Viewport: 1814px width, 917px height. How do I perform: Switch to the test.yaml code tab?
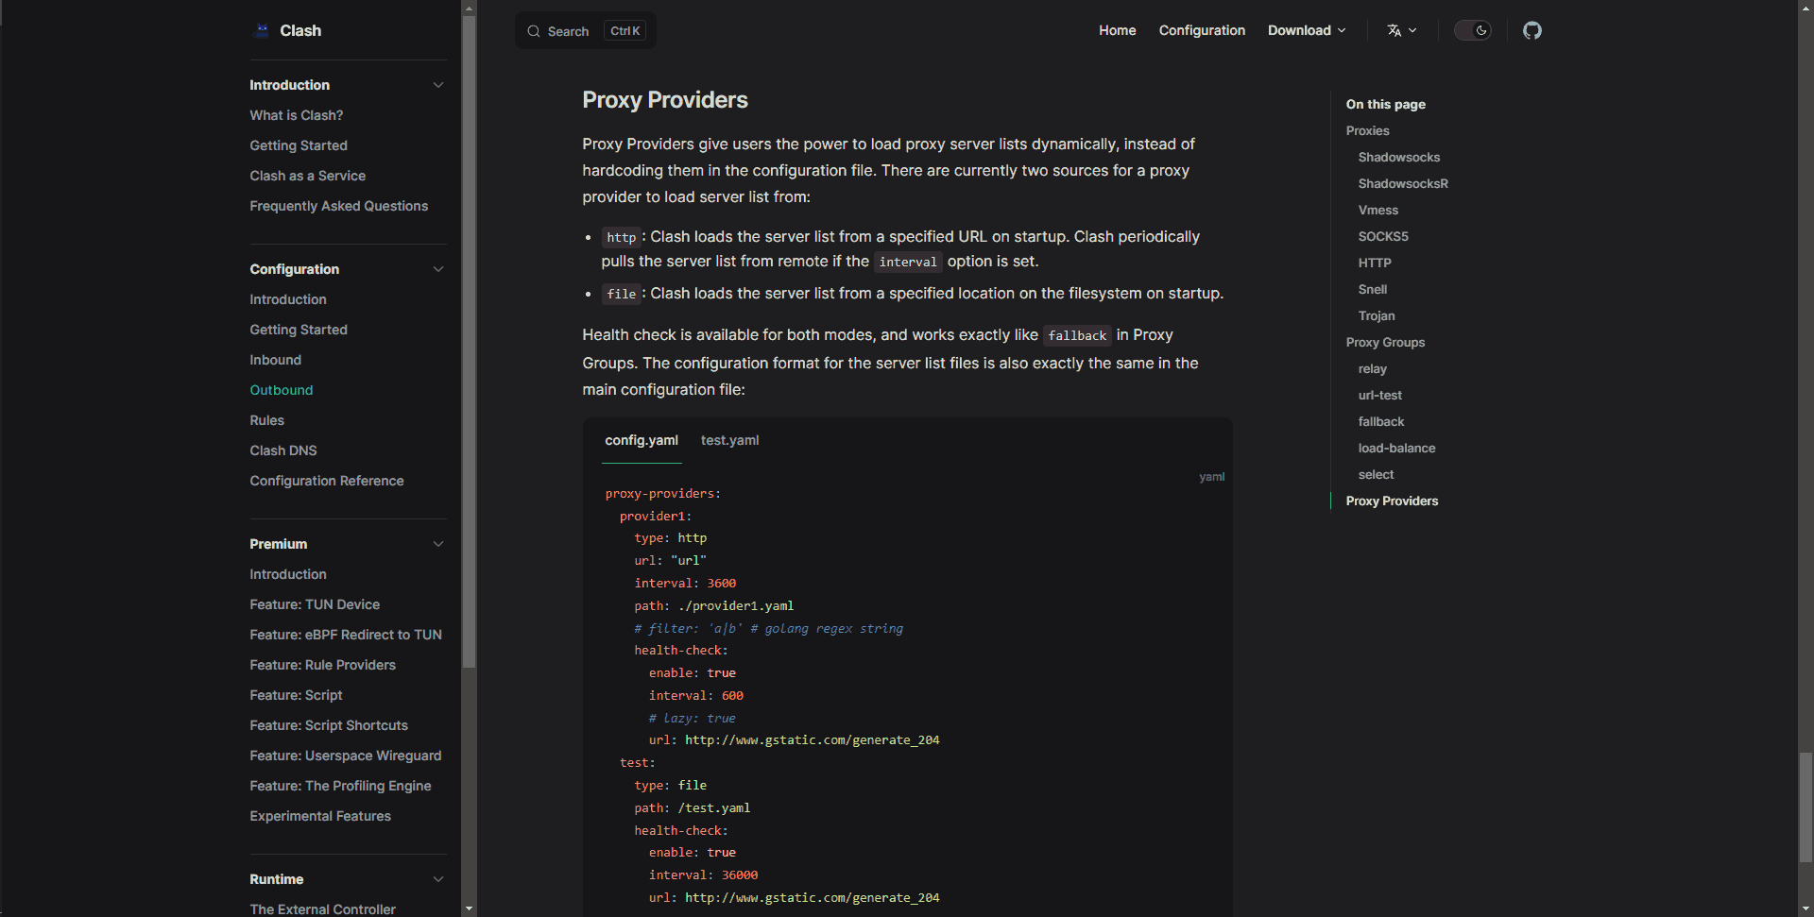729,440
